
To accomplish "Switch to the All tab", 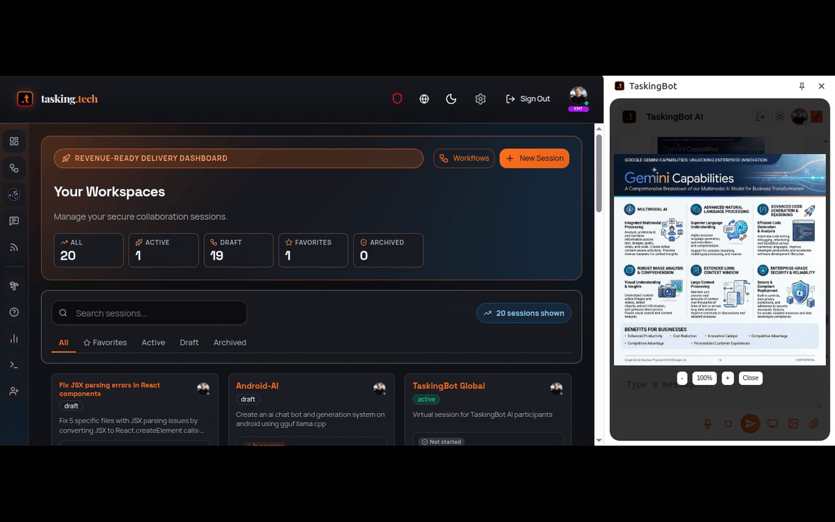I will pyautogui.click(x=63, y=343).
